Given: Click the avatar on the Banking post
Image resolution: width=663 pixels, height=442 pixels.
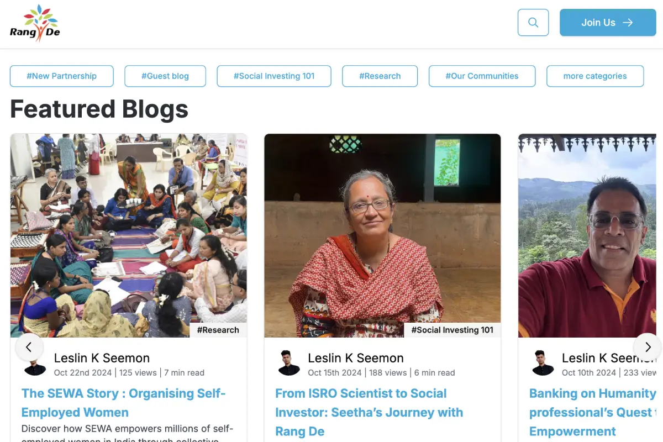Looking at the screenshot, I should 543,362.
